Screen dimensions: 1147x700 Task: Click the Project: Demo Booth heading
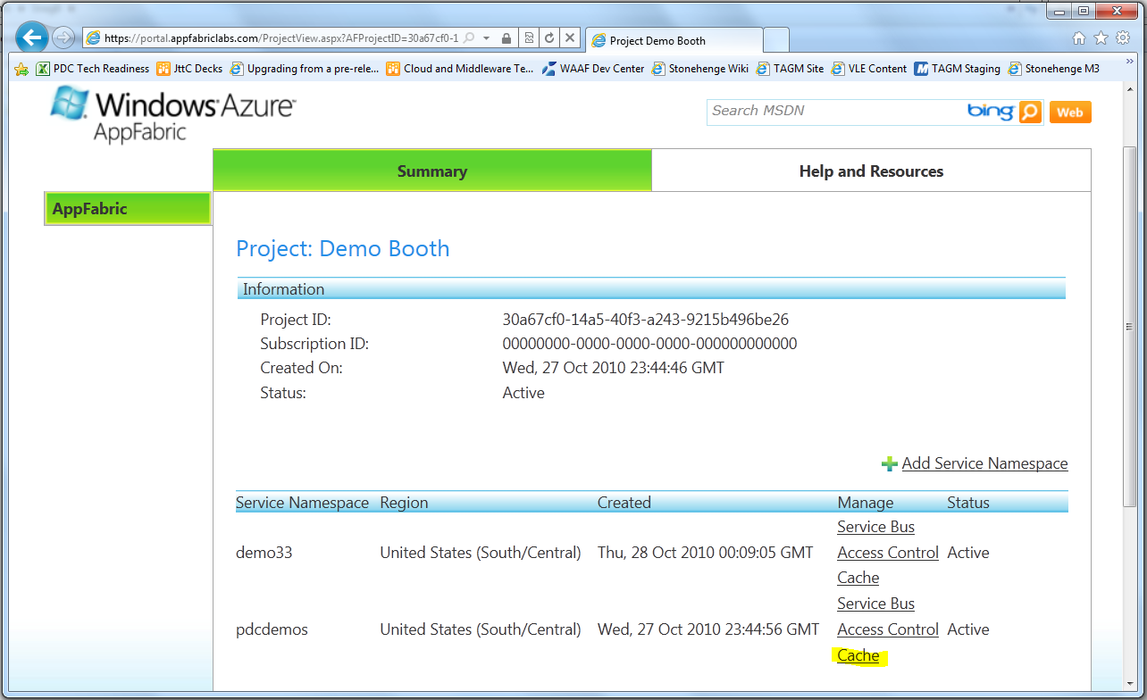343,248
